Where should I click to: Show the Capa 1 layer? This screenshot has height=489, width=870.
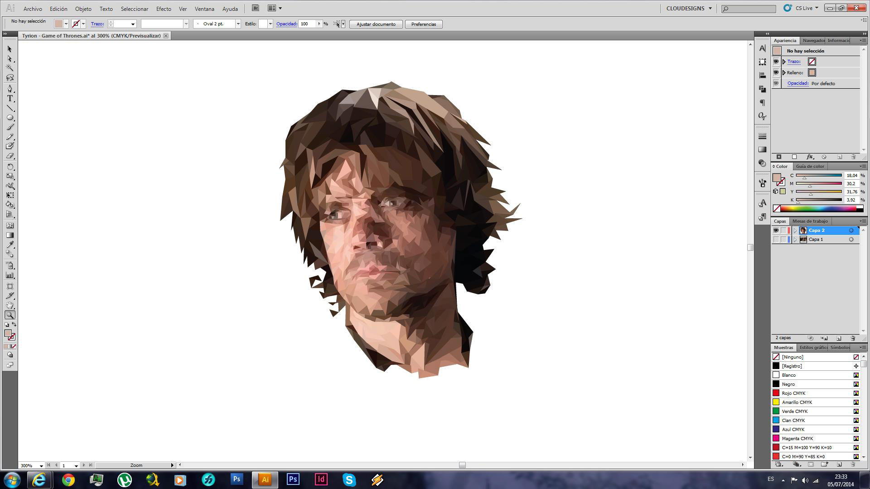pos(776,240)
